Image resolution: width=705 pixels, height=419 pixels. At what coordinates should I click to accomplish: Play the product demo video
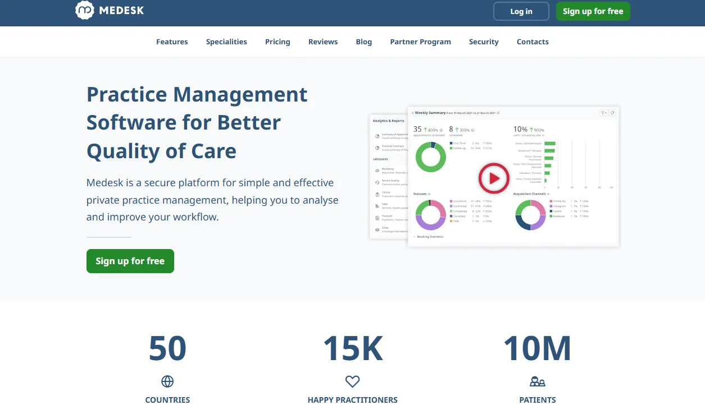coord(493,178)
